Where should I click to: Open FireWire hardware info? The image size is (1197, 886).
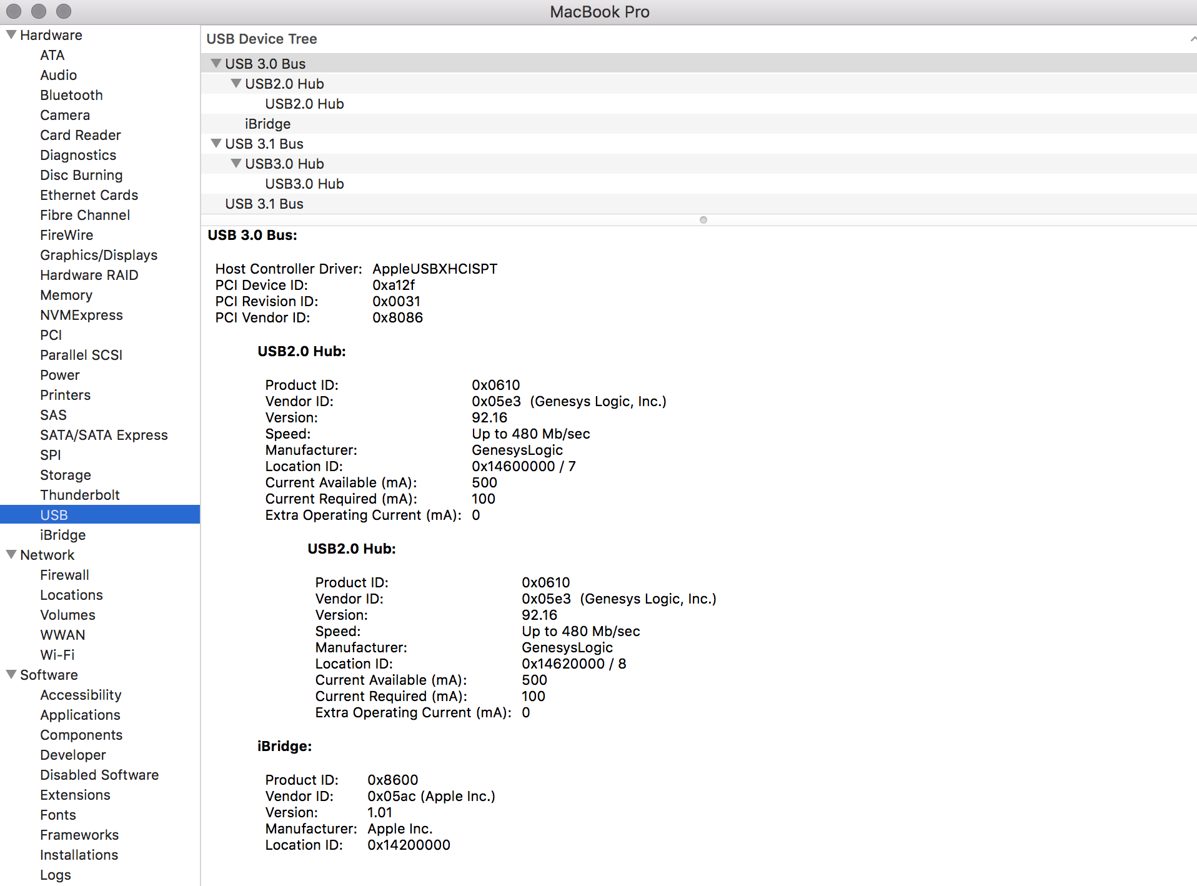pos(67,235)
